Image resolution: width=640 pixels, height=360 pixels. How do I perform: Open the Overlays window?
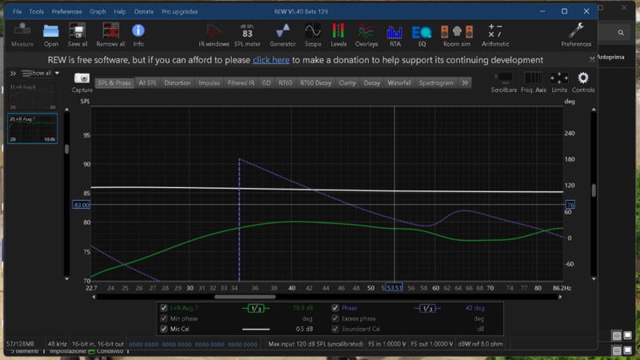tap(366, 34)
